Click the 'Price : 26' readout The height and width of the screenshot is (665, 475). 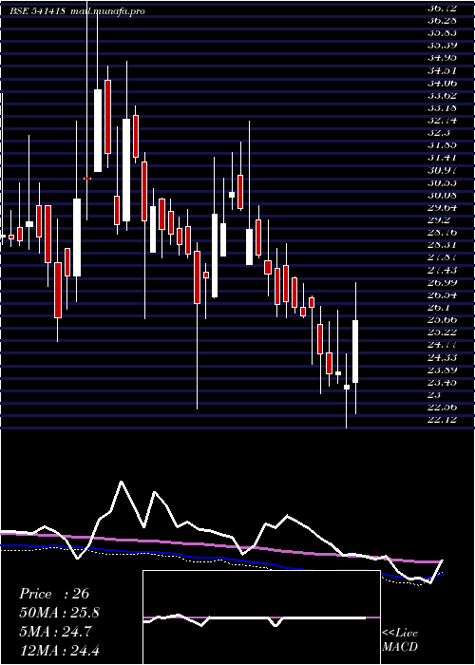tap(54, 594)
